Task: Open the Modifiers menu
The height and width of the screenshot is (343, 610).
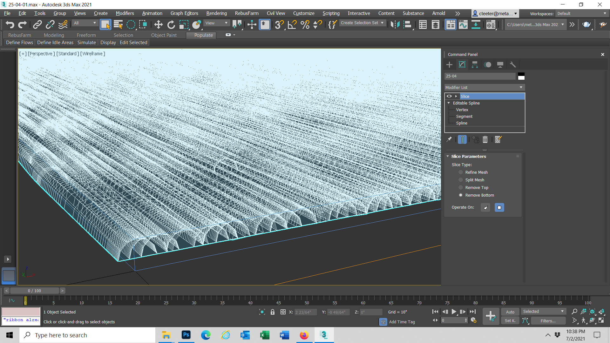Action: [x=125, y=13]
